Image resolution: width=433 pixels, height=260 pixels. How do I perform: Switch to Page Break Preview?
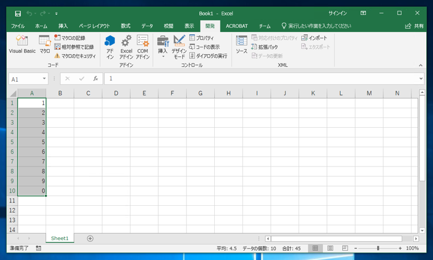pyautogui.click(x=345, y=248)
